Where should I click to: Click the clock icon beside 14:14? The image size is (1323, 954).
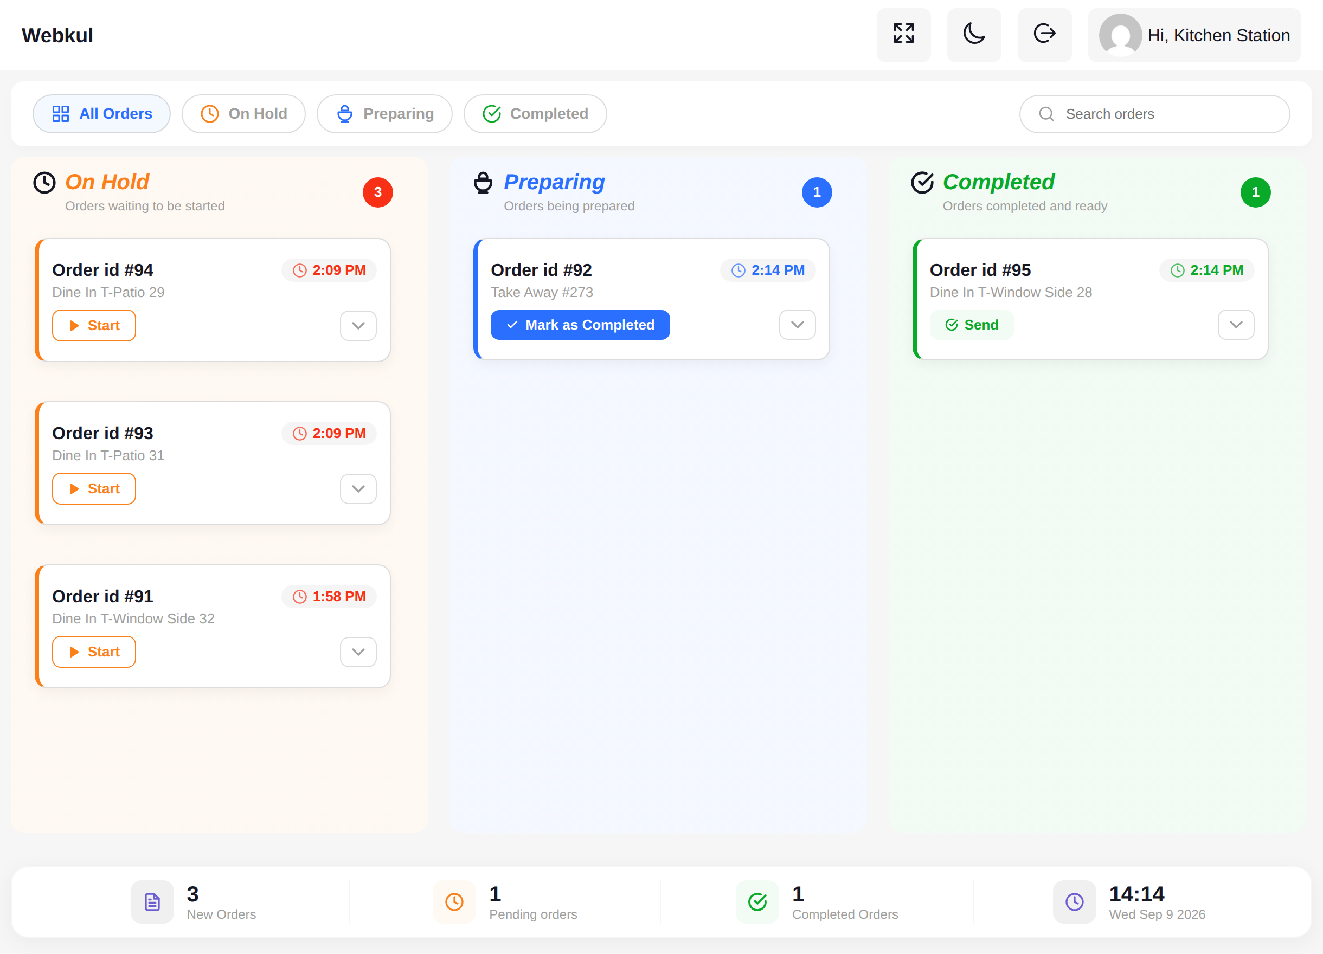coord(1075,902)
